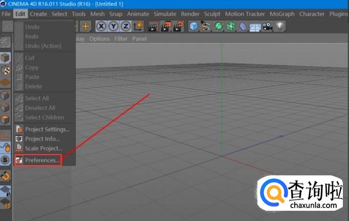This screenshot has height=221, width=349.
Task: Open the Animate menu
Action: click(138, 14)
